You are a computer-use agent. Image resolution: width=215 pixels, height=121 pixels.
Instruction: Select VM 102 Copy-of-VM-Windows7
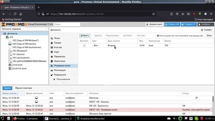tap(26, 40)
